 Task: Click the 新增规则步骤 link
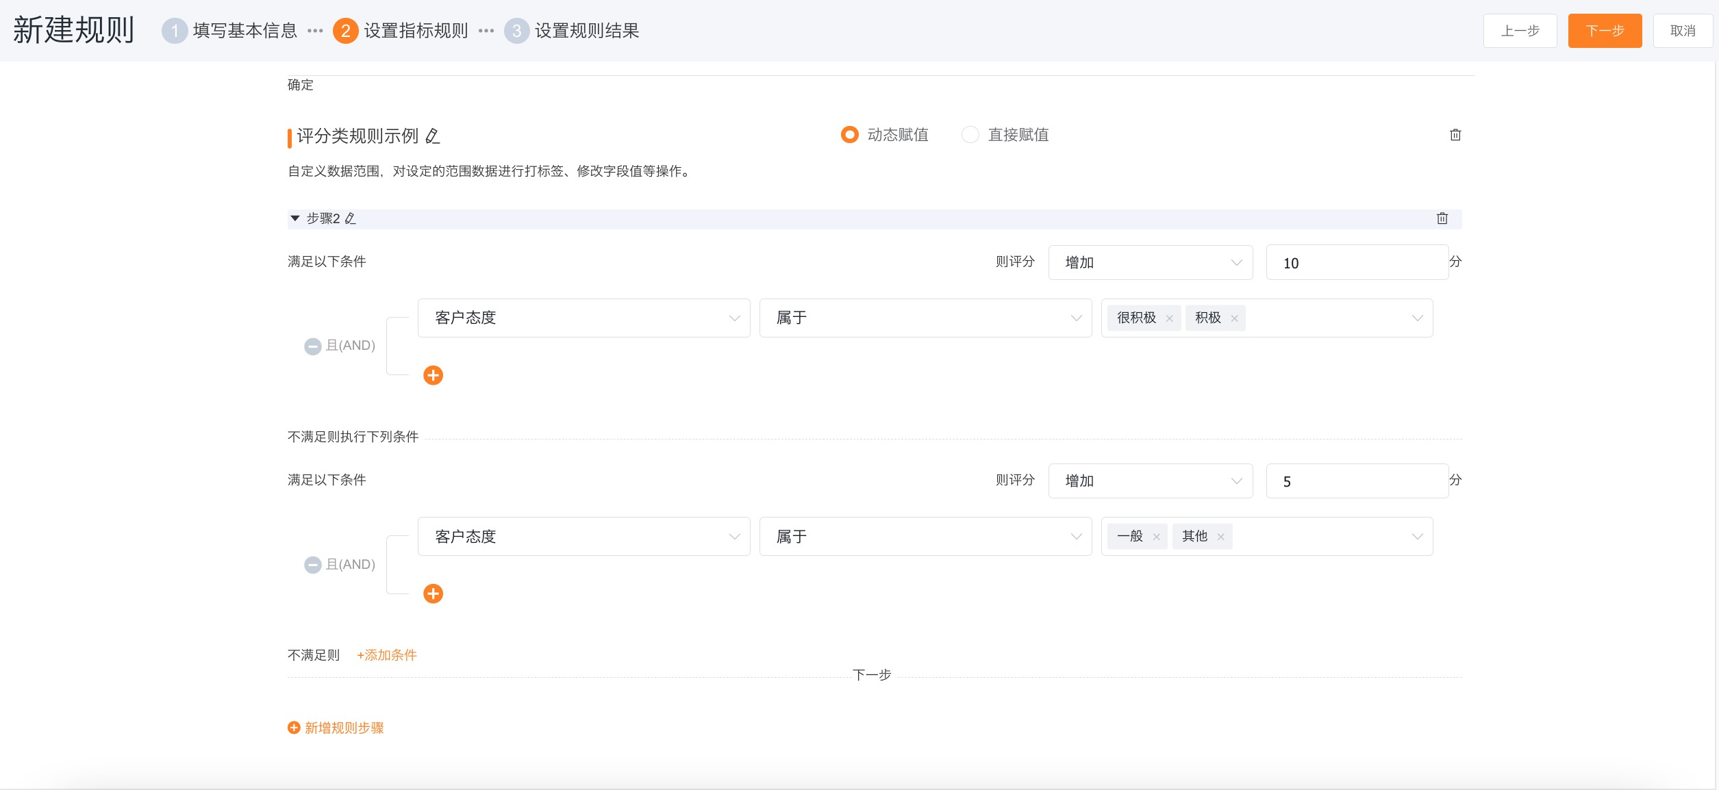point(344,728)
